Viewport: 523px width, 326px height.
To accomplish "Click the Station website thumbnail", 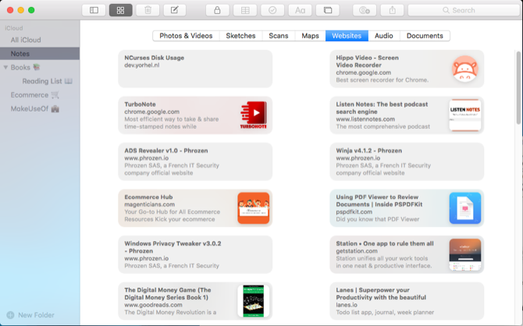I will tap(465, 254).
